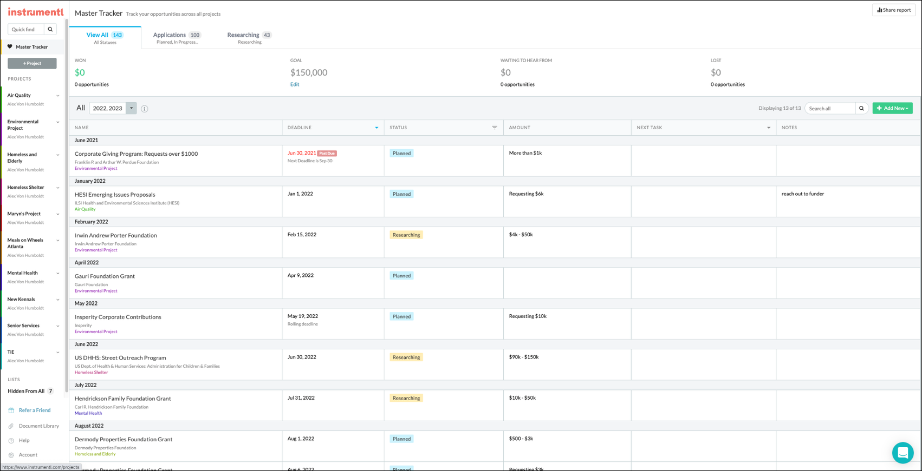The width and height of the screenshot is (922, 471).
Task: Click the Document Library paperclip icon
Action: point(11,426)
